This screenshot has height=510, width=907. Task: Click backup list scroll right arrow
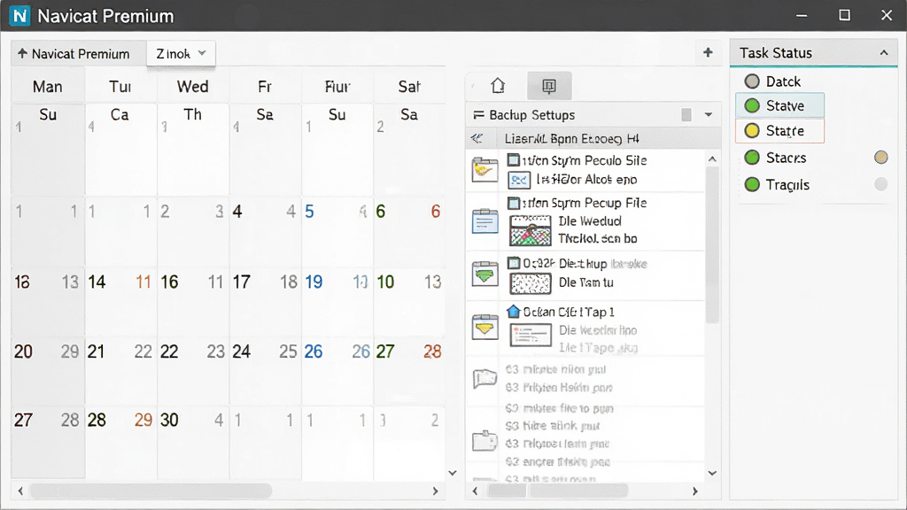click(694, 491)
